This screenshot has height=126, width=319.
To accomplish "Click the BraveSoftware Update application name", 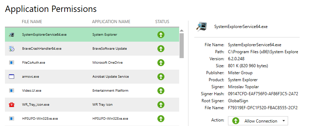I will click(110, 49).
